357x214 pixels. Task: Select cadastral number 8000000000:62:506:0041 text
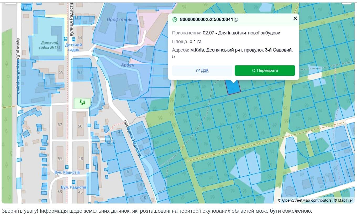(206, 19)
